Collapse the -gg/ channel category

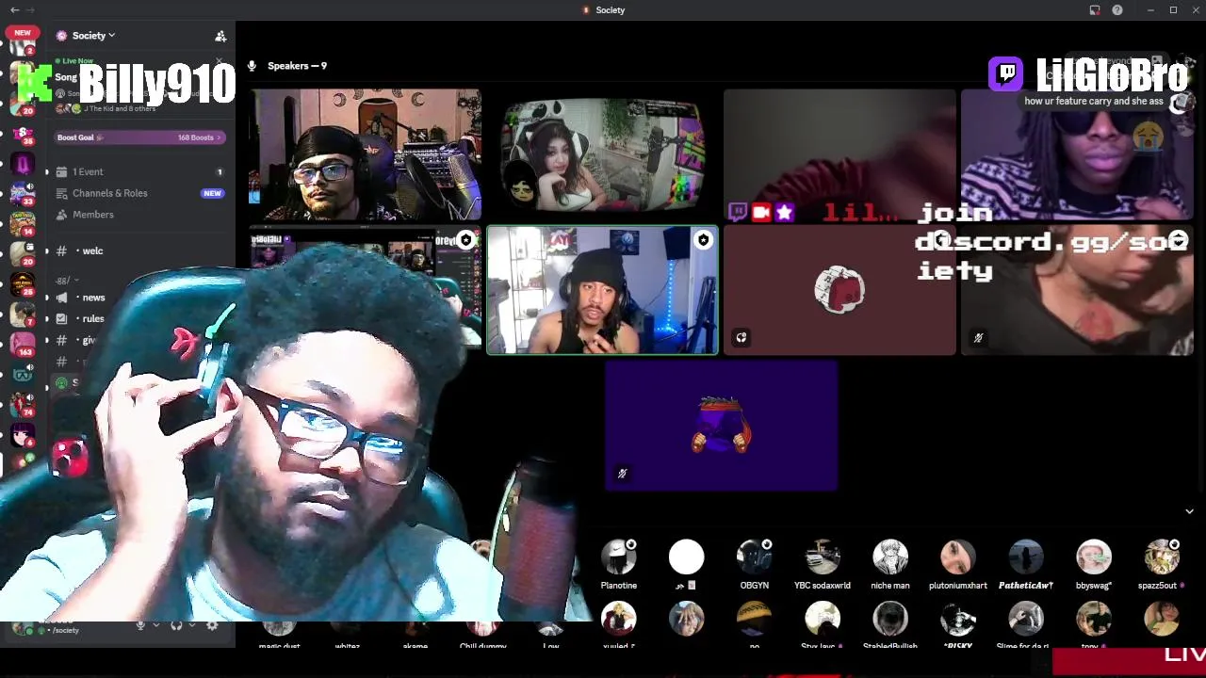[x=66, y=281]
